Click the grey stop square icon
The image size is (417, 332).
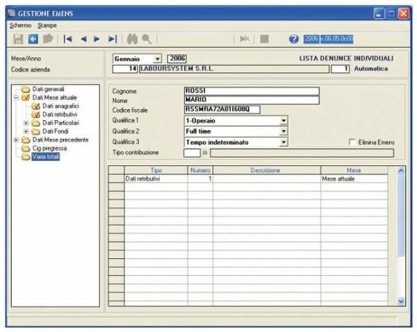(264, 39)
